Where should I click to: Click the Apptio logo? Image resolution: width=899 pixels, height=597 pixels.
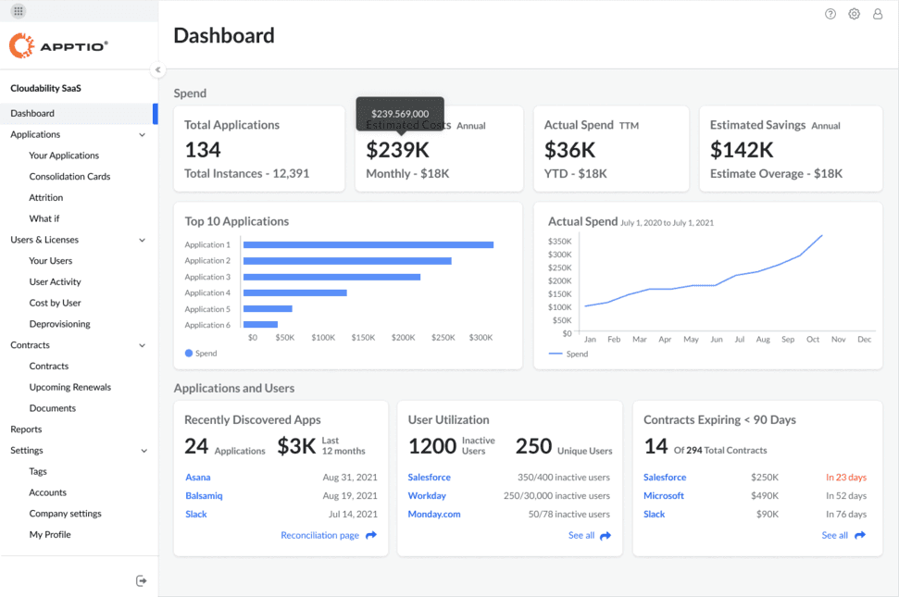[x=58, y=46]
